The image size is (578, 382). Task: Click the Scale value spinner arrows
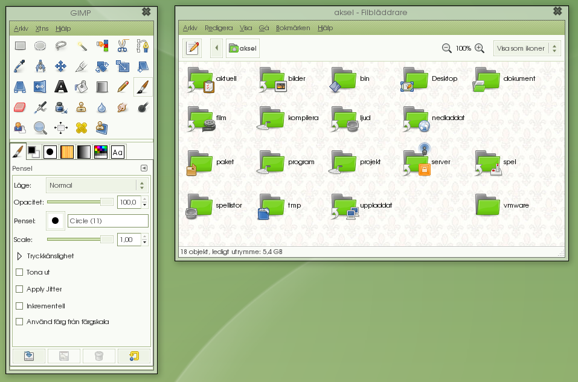[144, 240]
